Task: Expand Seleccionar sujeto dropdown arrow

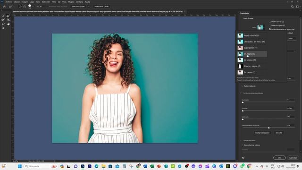Action: pos(88,7)
